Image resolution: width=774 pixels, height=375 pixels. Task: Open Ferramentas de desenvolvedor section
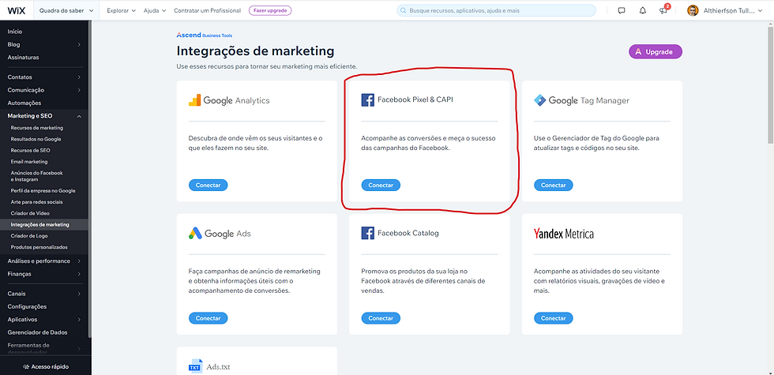coord(46,348)
